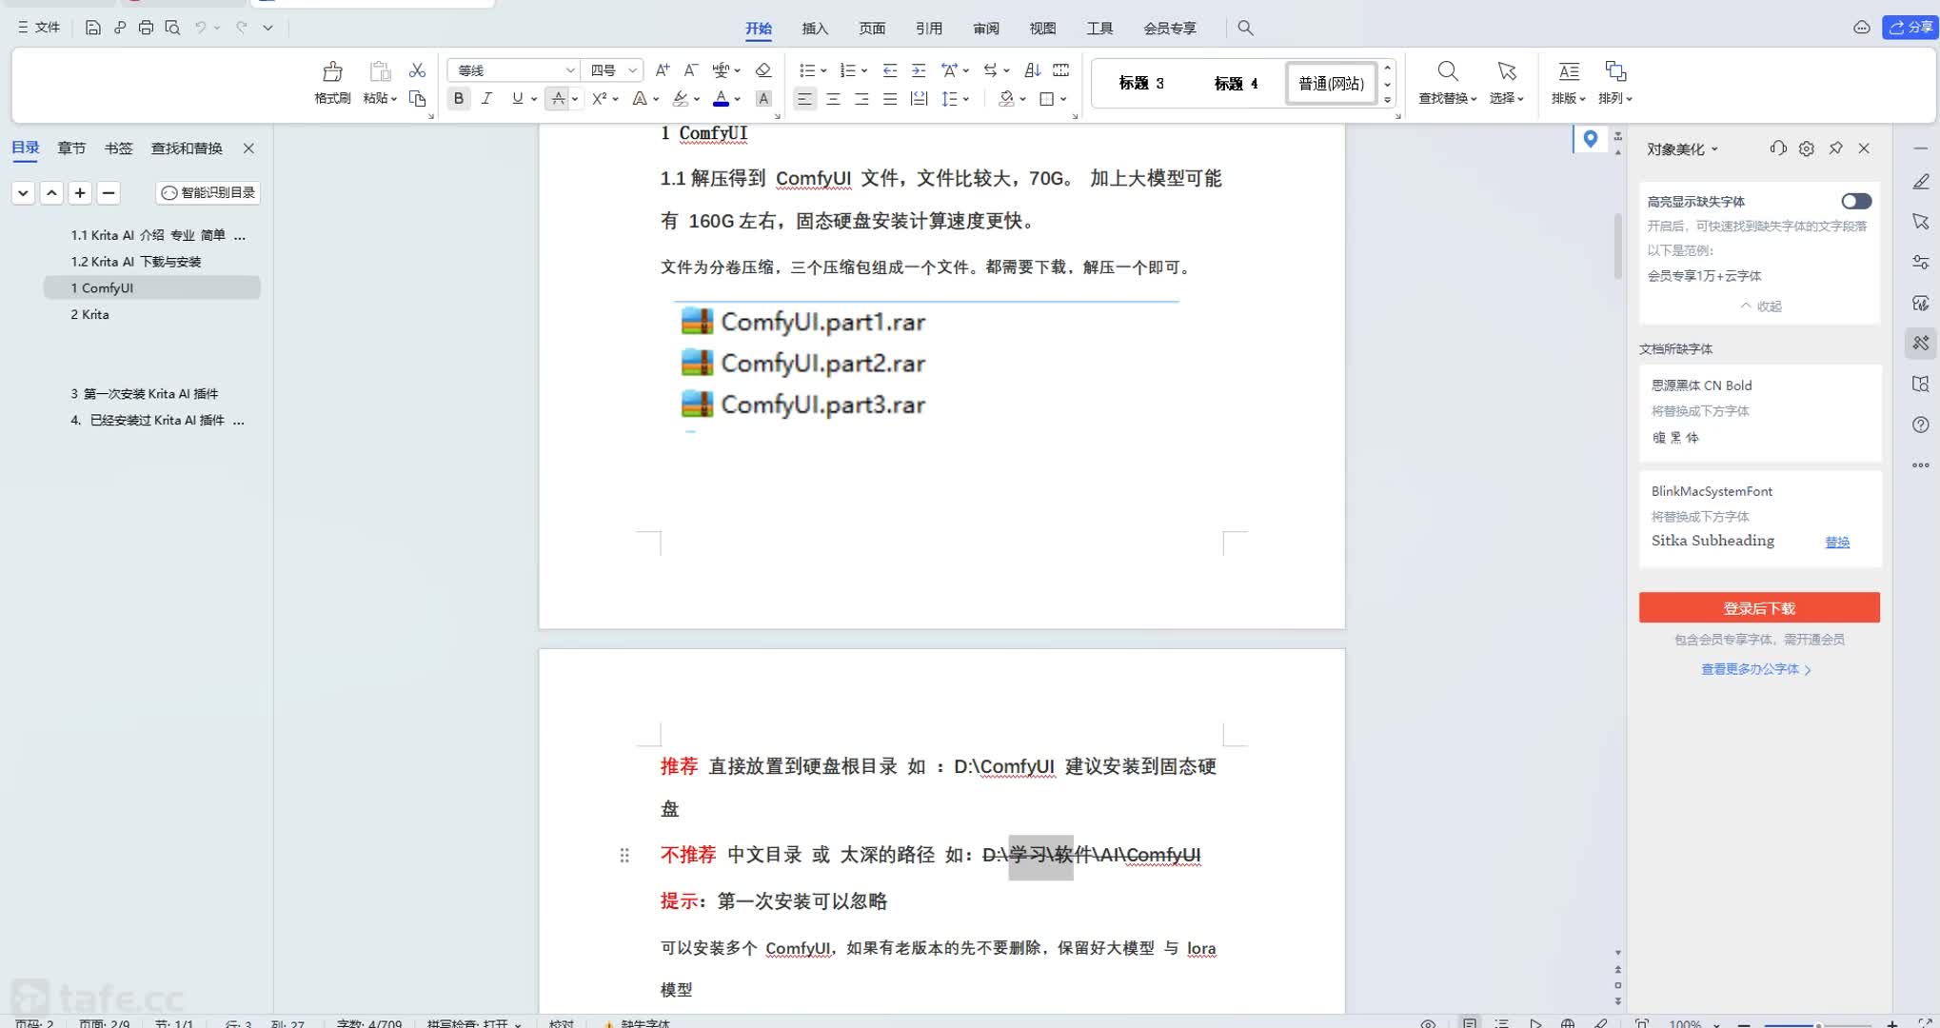The image size is (1940, 1028).
Task: Open line spacing dropdown arrow
Action: 966,98
